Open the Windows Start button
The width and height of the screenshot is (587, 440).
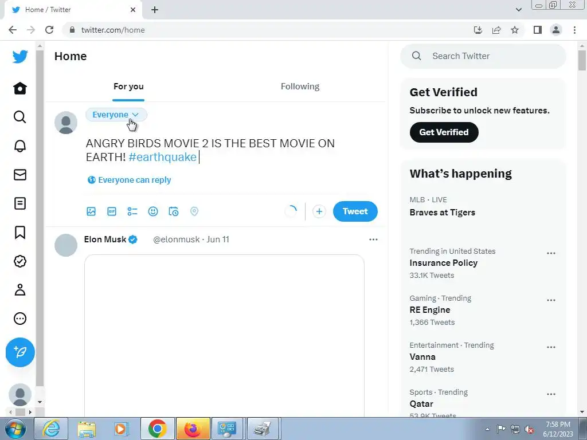(15, 429)
